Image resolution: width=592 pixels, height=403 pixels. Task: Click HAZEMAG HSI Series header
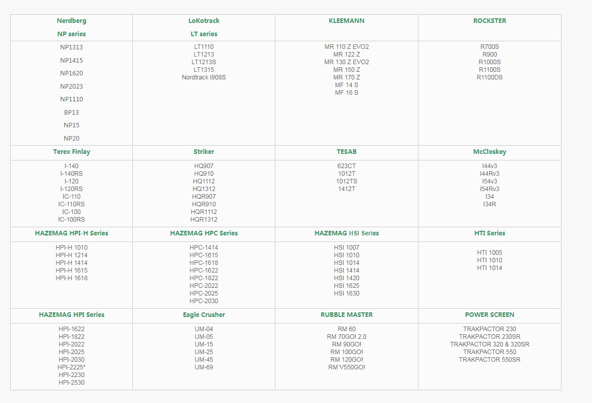coord(347,233)
